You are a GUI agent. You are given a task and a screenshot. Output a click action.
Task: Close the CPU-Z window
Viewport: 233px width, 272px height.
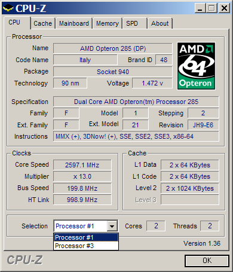tap(224, 8)
